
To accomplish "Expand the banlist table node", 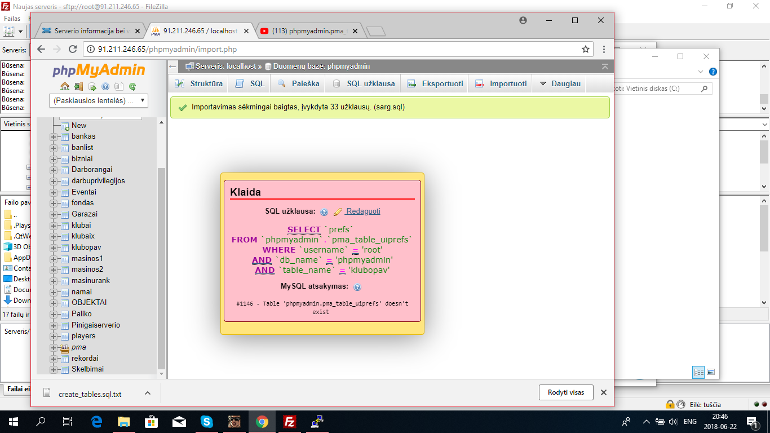I will (54, 148).
